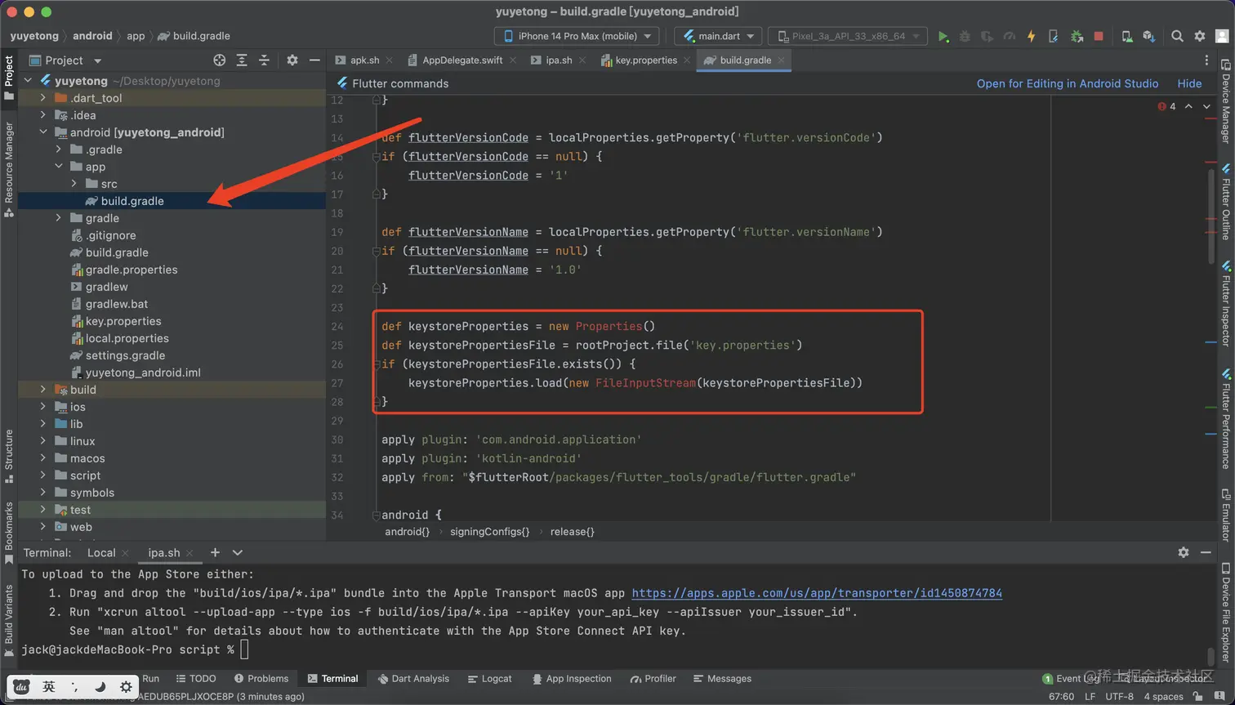Collapse the android module folder

(x=43, y=132)
